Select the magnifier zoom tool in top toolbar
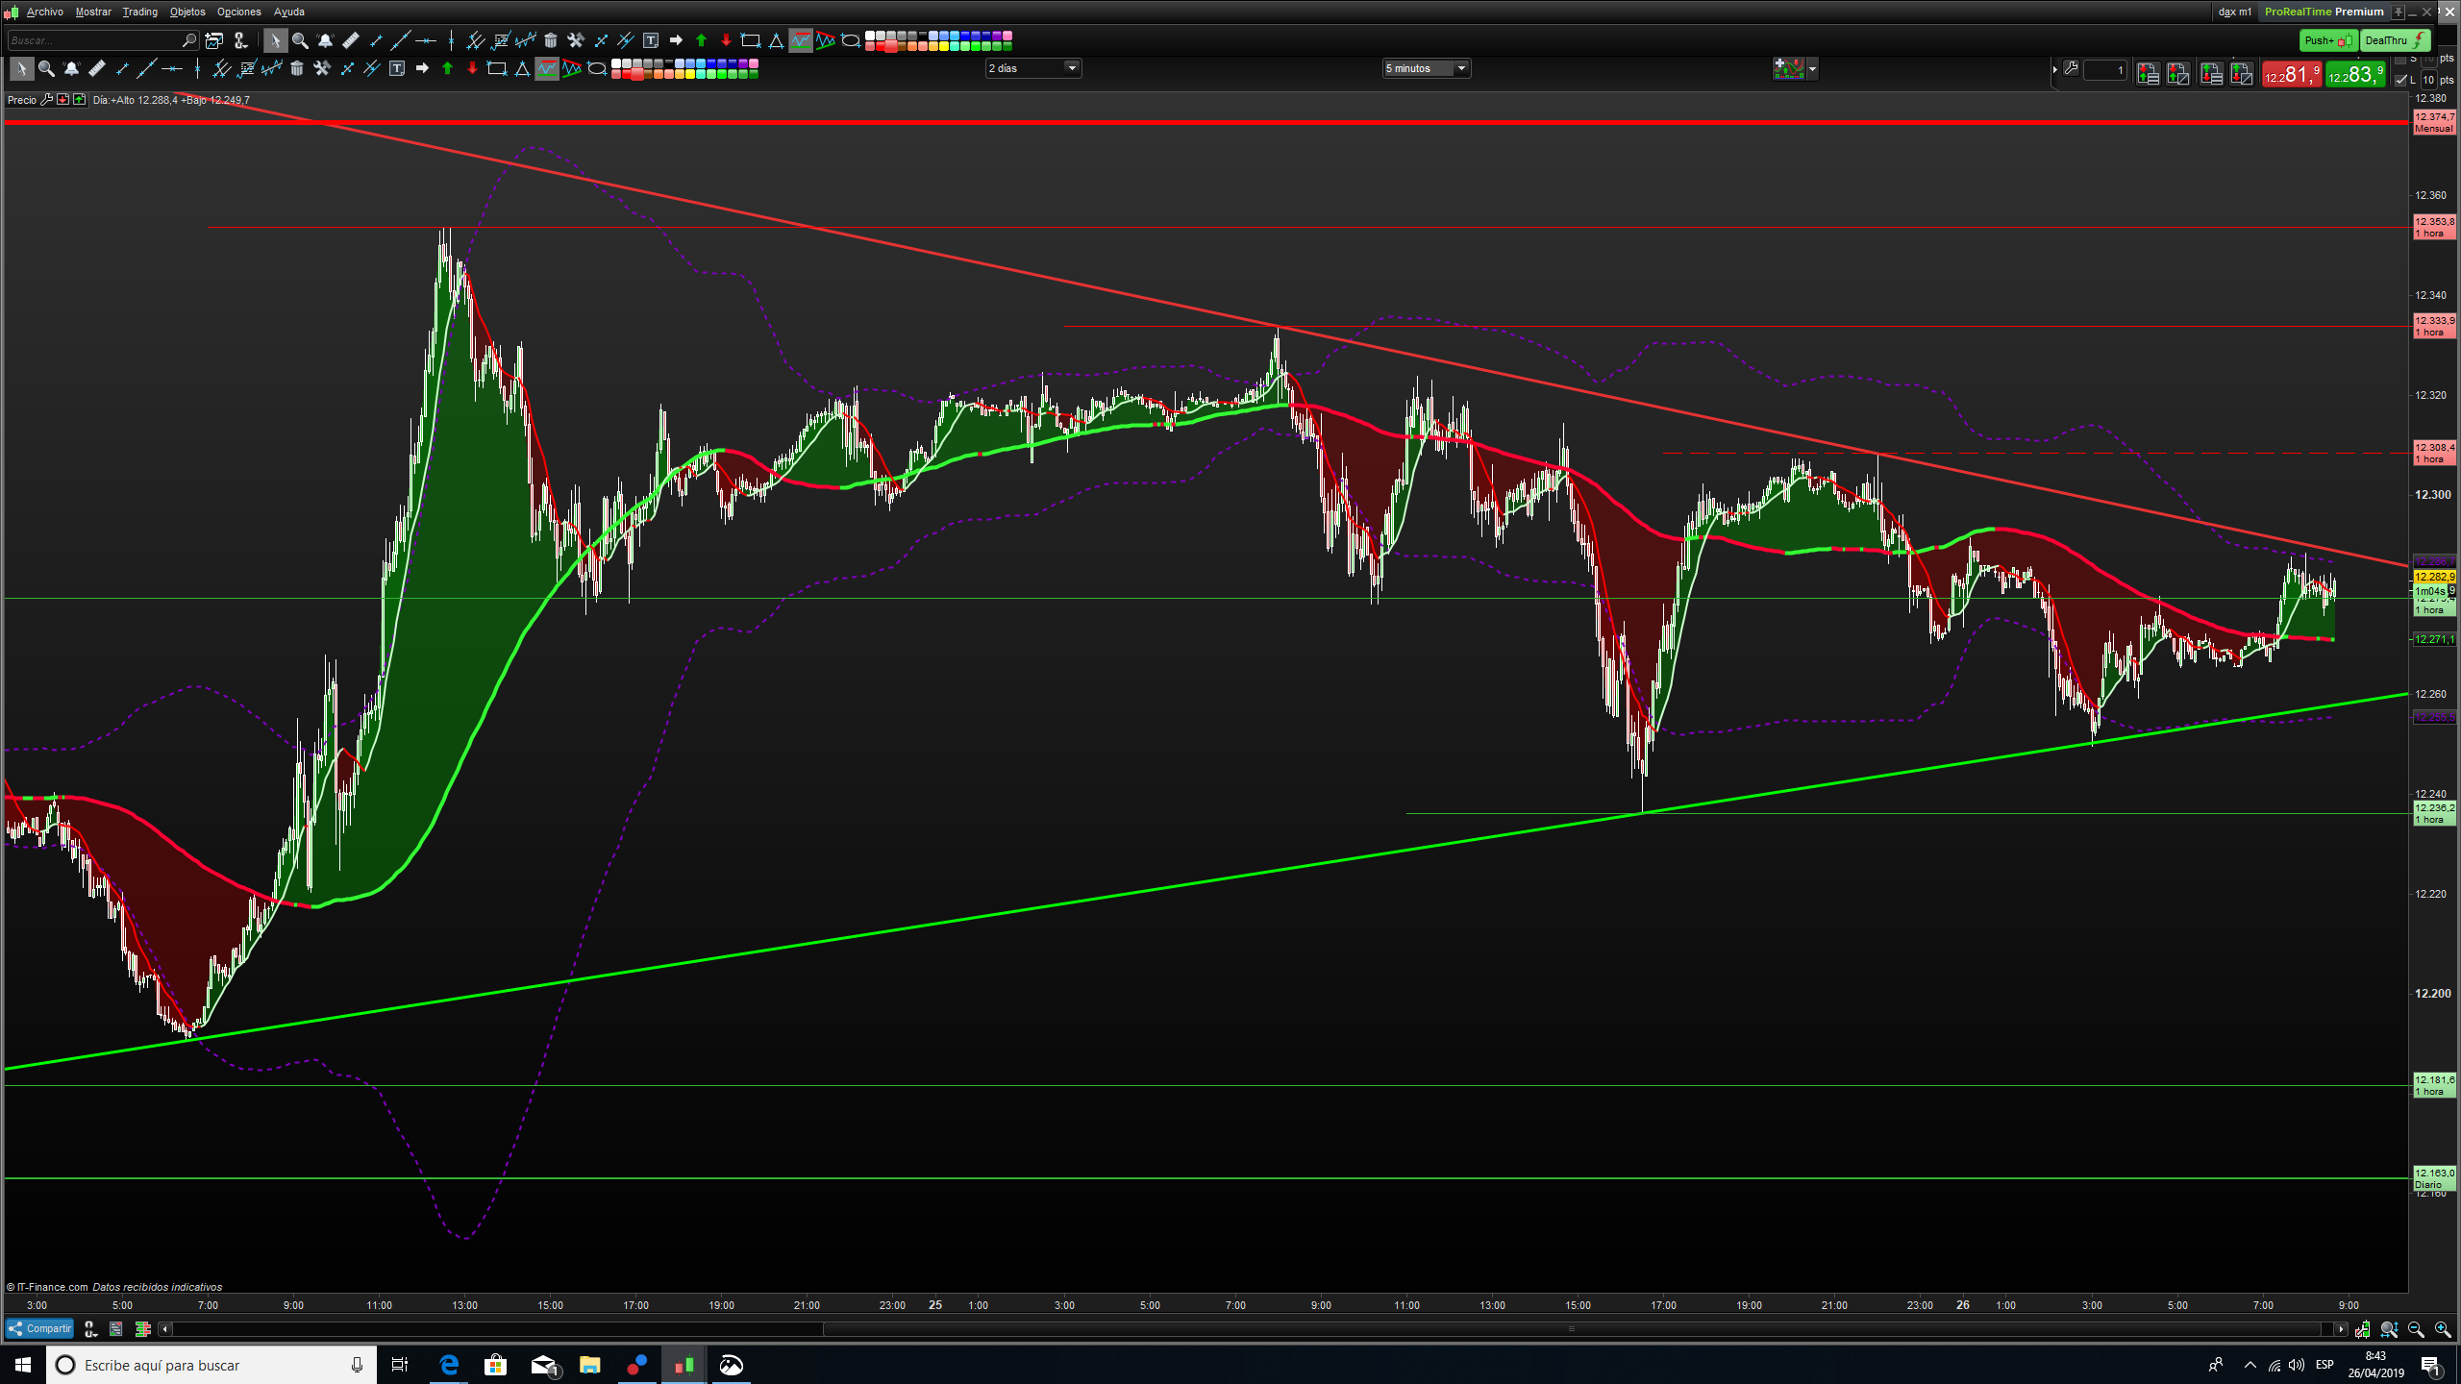Viewport: 2461px width, 1384px height. pyautogui.click(x=300, y=40)
